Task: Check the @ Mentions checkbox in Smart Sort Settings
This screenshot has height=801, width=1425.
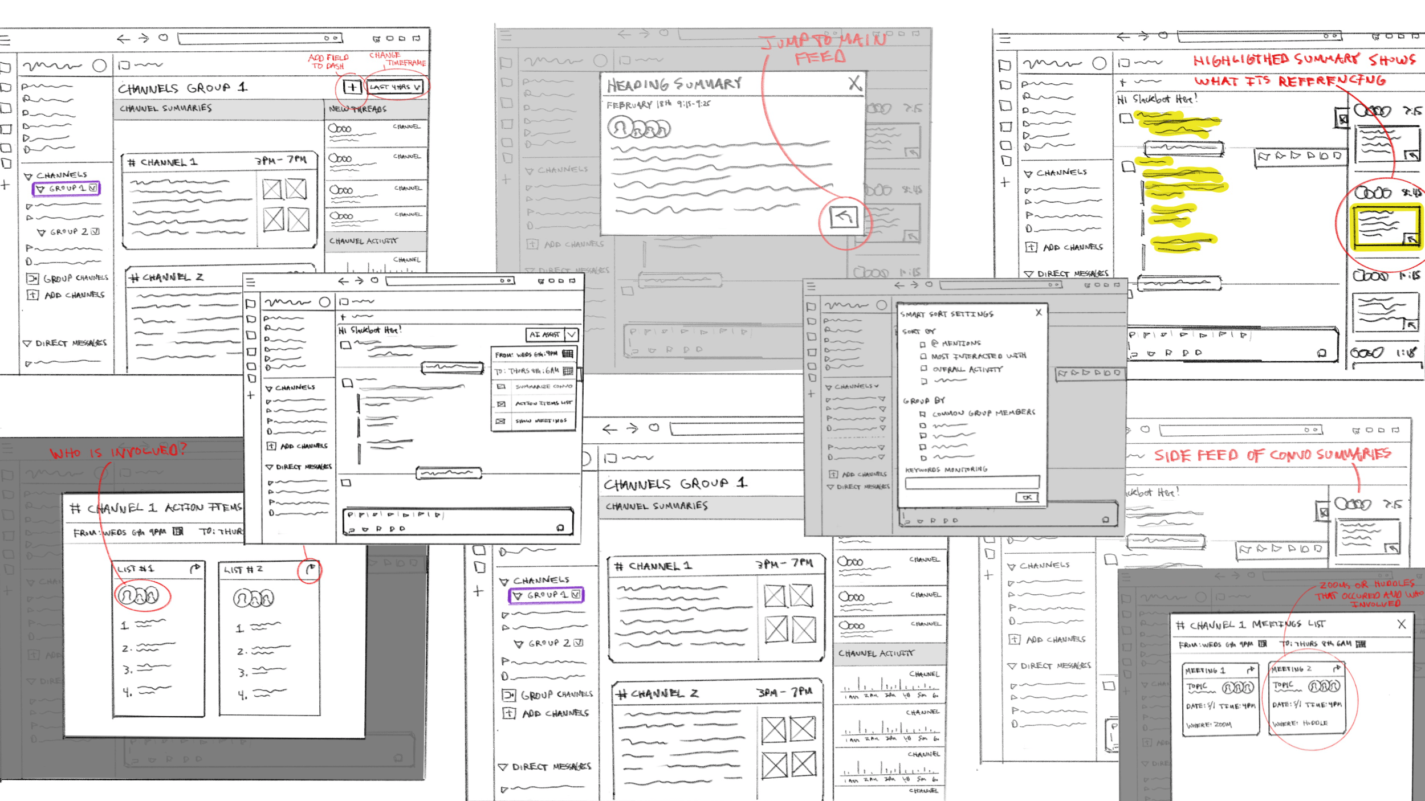Action: (922, 344)
